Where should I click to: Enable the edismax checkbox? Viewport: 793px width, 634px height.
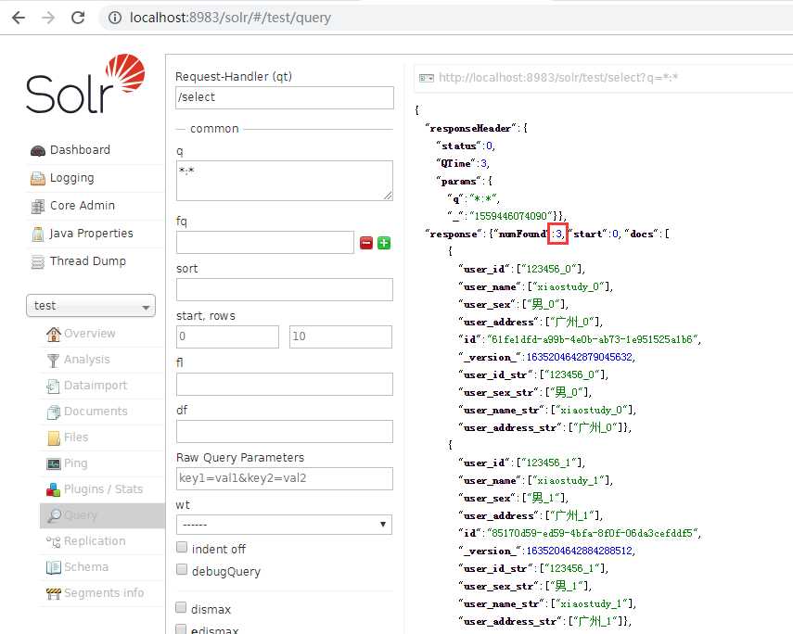tap(181, 629)
